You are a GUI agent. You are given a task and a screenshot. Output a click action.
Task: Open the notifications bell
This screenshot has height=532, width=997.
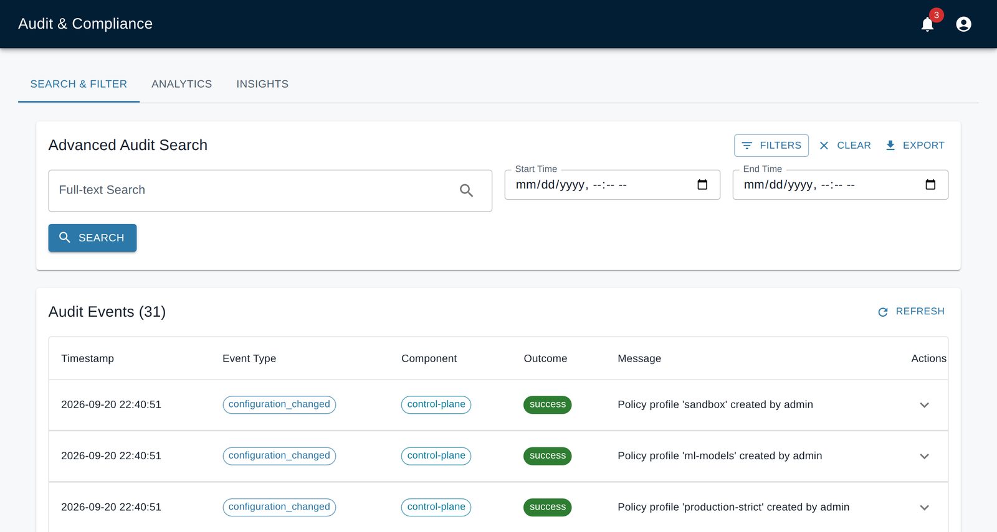pyautogui.click(x=927, y=24)
